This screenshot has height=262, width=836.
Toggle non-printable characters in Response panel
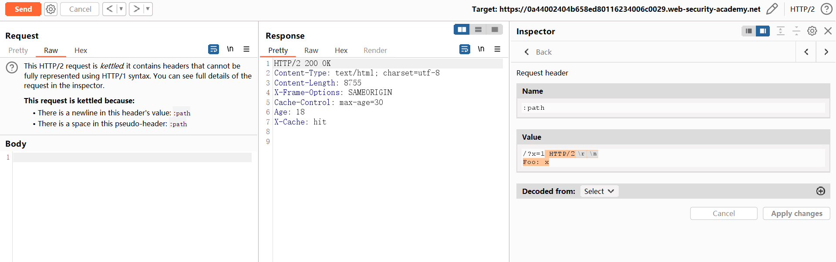pos(481,49)
